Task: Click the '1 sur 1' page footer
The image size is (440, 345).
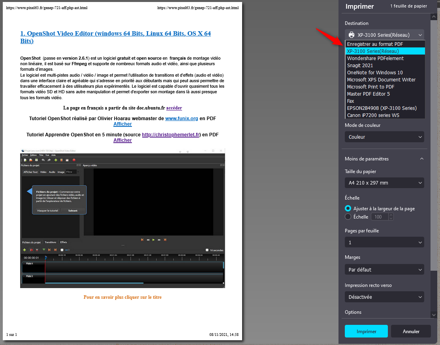Action: [x=11, y=335]
